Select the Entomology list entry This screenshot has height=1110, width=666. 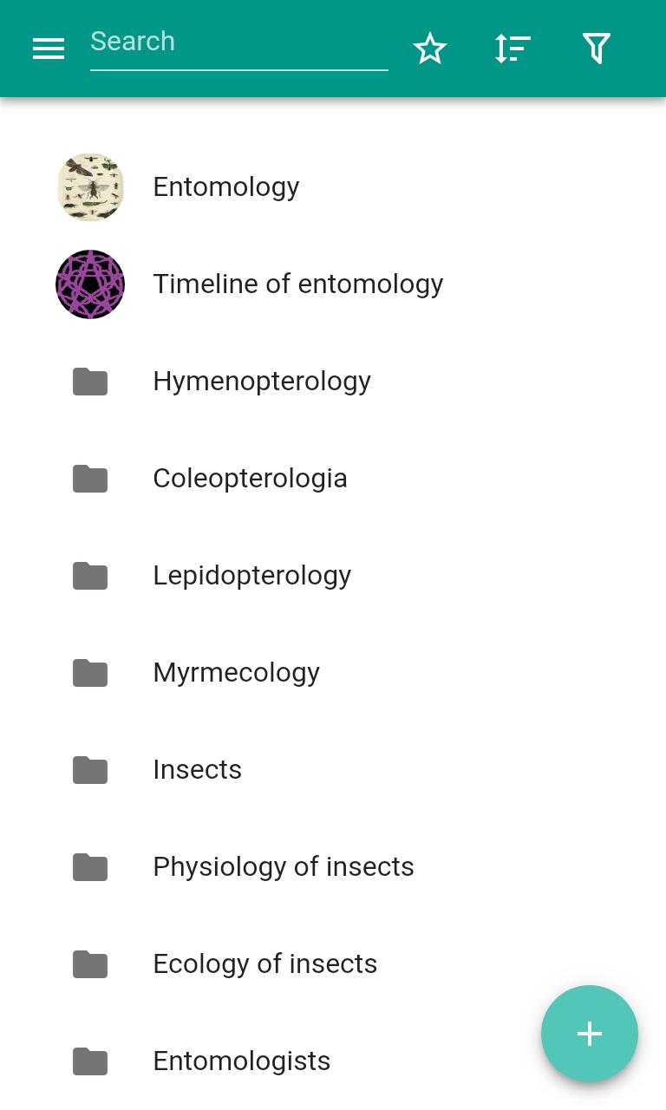point(333,187)
